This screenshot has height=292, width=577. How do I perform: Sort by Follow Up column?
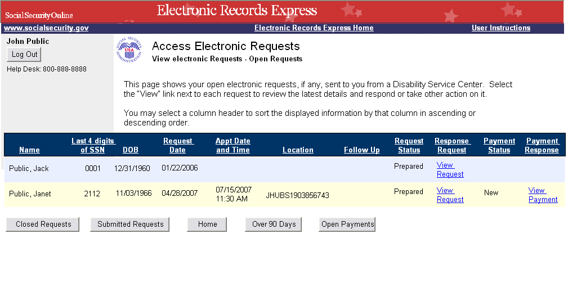[x=361, y=150]
